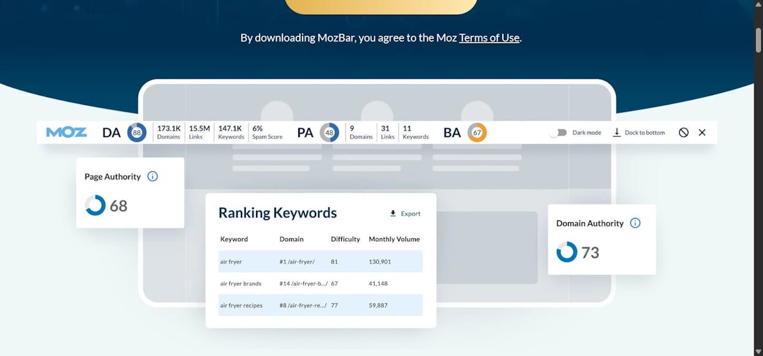Click the '#1 /air-fryer/' domain cell
Viewport: 763px width, 356px height.
pos(297,261)
